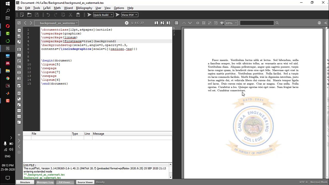Run the View PDF arrow

tap(117, 15)
